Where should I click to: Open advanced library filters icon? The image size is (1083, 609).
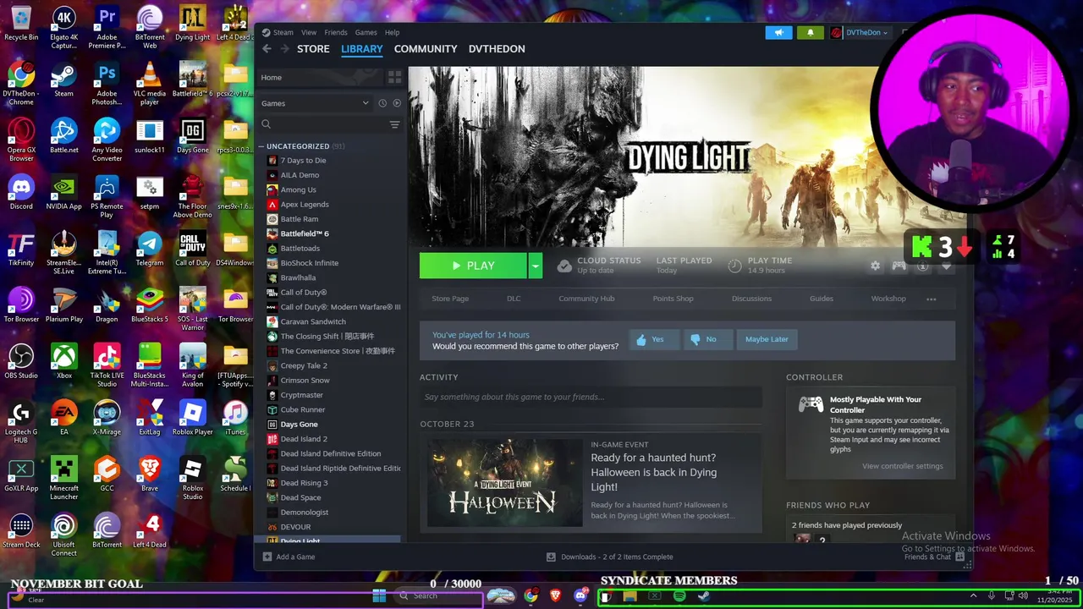coord(394,124)
